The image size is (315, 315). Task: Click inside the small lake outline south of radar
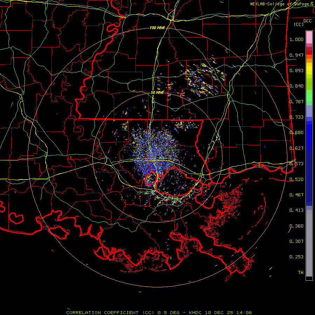coord(152,178)
